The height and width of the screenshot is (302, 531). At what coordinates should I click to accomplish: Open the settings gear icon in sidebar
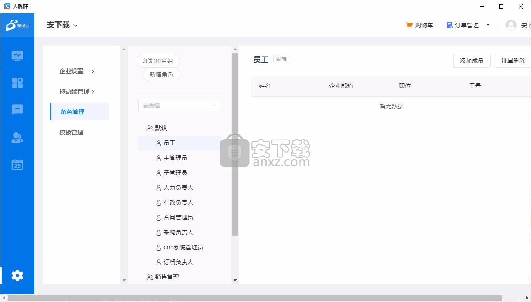pyautogui.click(x=17, y=276)
